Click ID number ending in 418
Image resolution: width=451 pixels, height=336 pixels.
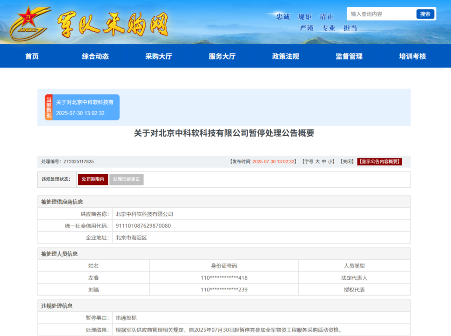[224, 278]
